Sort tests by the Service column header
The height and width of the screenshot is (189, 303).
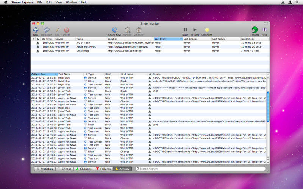65,39
